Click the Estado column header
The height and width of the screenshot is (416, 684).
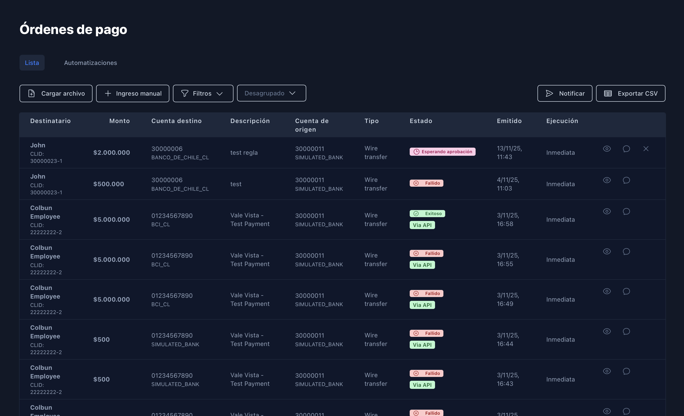421,121
